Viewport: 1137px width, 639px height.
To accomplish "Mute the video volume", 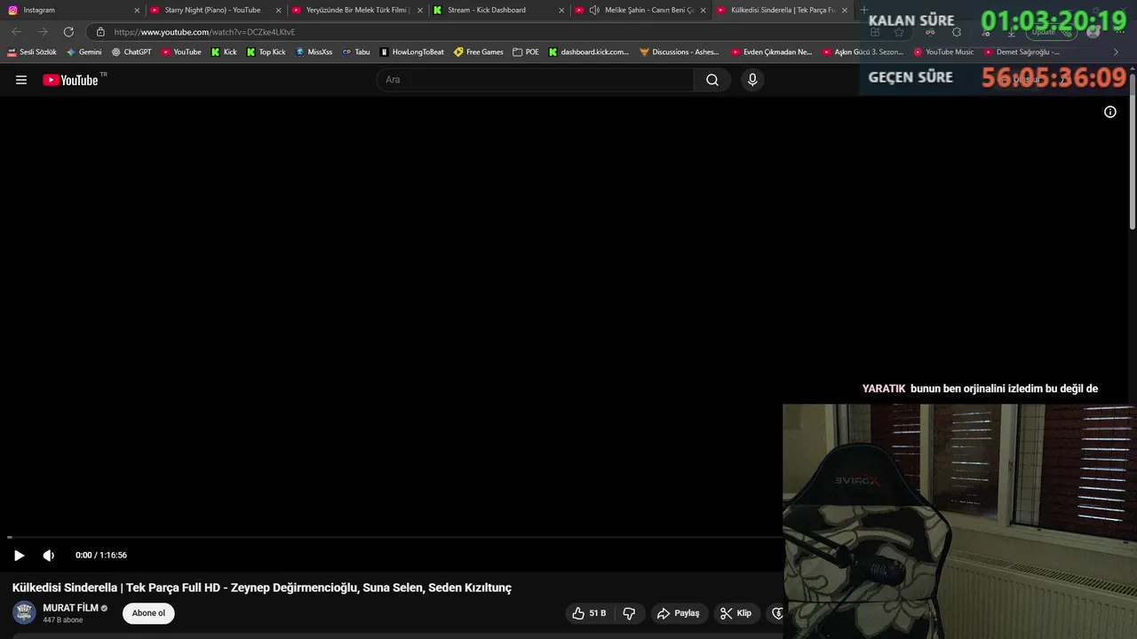I will coord(49,556).
